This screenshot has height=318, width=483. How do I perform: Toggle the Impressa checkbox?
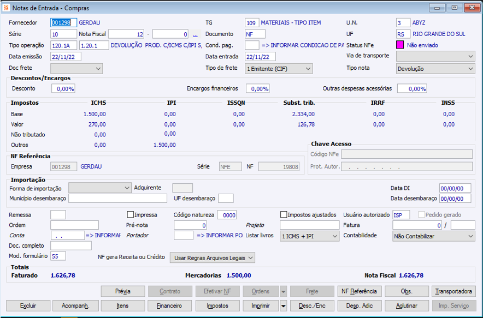(x=131, y=215)
